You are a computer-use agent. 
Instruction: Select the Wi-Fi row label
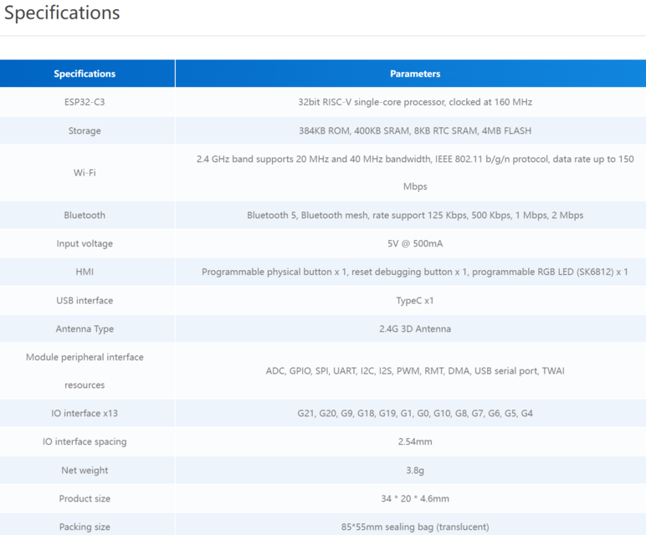85,172
